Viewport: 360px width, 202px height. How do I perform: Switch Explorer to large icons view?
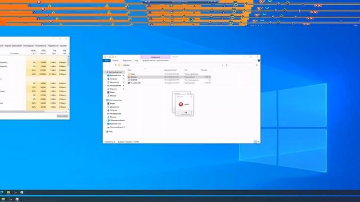point(259,142)
